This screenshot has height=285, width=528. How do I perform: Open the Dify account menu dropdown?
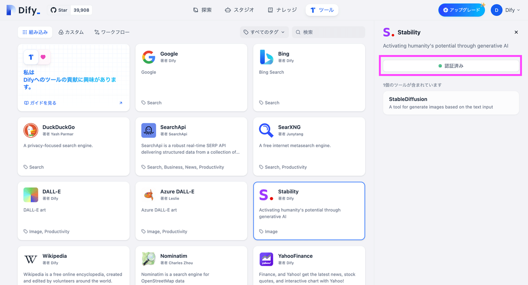(x=512, y=10)
